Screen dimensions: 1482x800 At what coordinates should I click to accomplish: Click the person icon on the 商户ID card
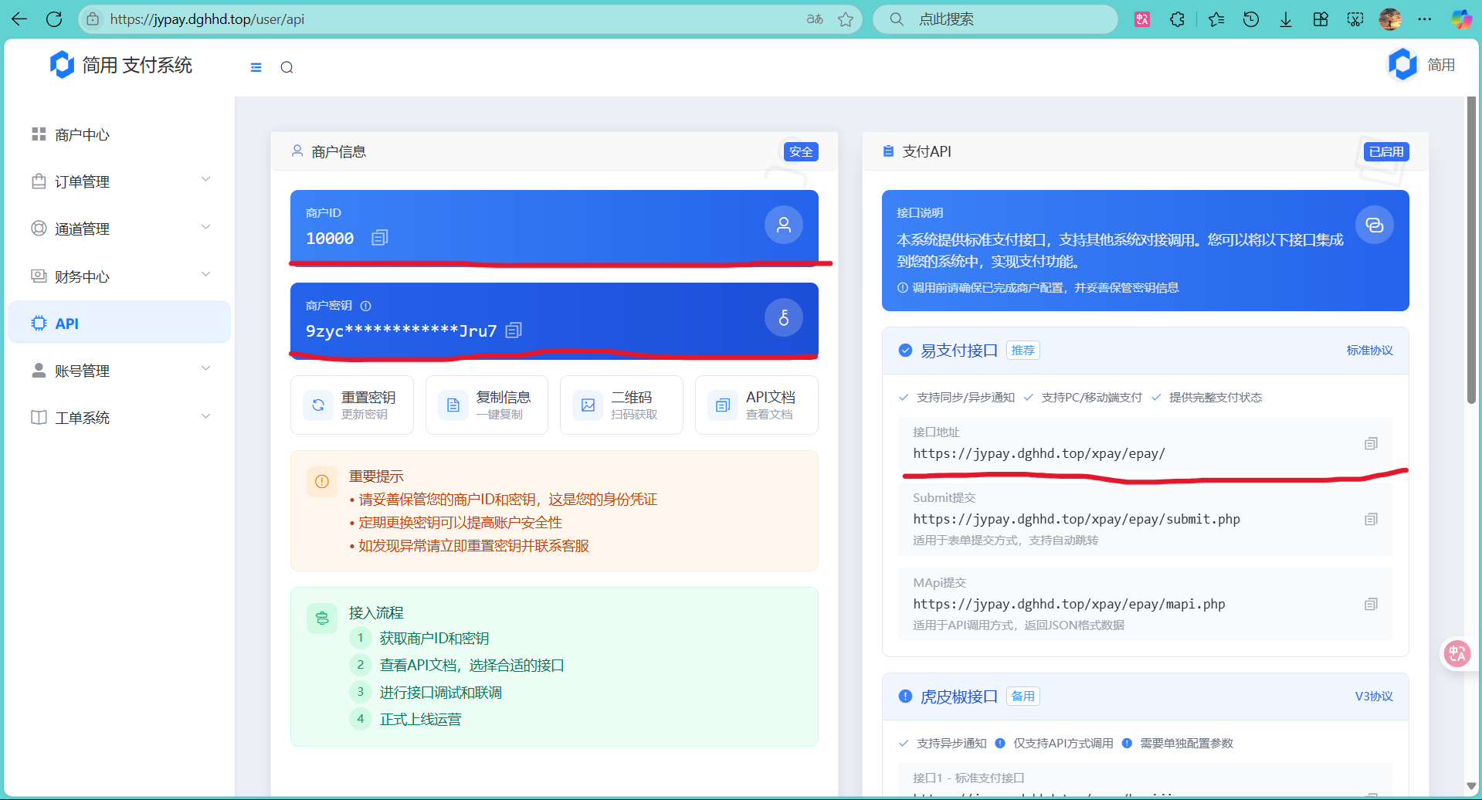tap(783, 225)
